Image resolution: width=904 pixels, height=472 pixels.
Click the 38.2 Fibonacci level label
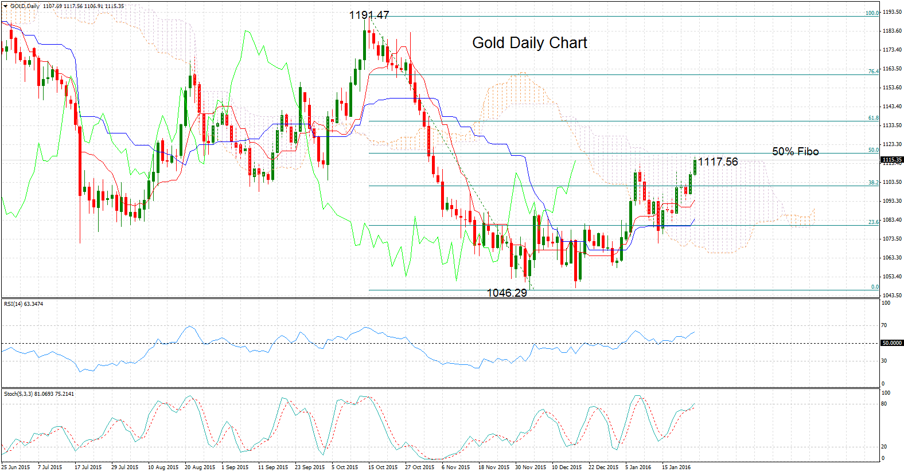873,183
